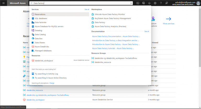Click the Data Box icon
201x109 pixels.
(x=33, y=39)
